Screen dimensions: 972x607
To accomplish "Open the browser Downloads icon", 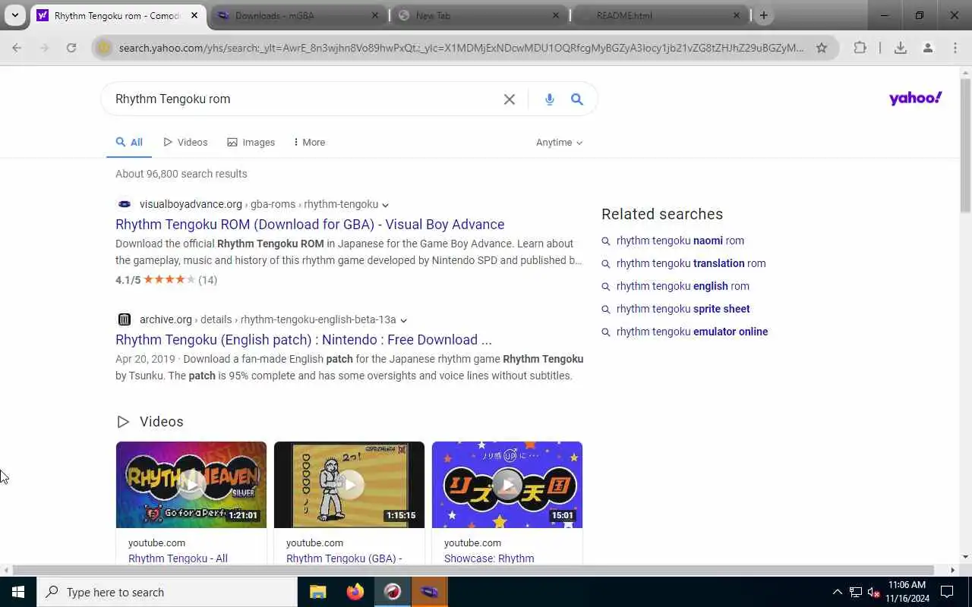I will (x=901, y=48).
